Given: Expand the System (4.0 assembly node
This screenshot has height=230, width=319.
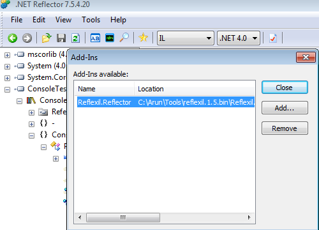Looking at the screenshot, I should [7, 67].
